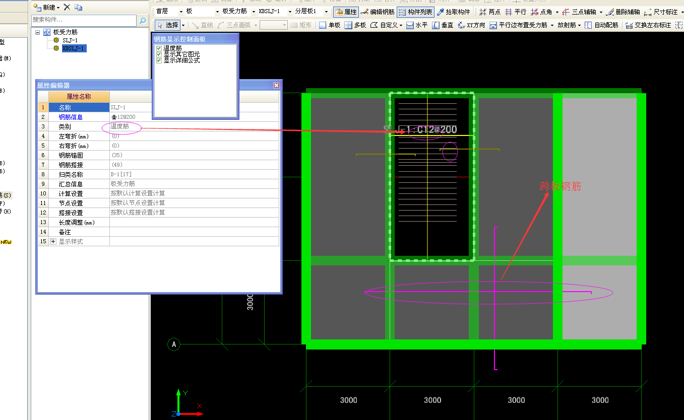Toggle the 构件列表 component list button
This screenshot has height=420, width=684.
click(x=415, y=12)
